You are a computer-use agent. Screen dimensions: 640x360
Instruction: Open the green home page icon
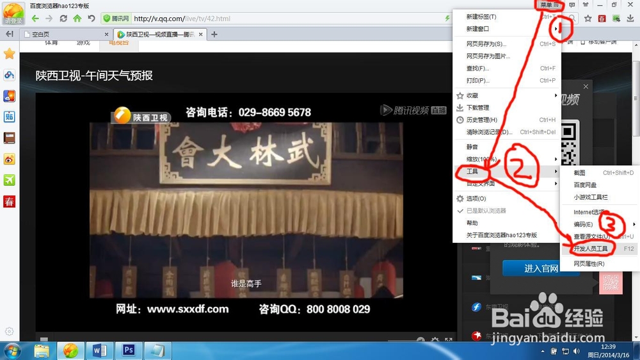pyautogui.click(x=77, y=19)
